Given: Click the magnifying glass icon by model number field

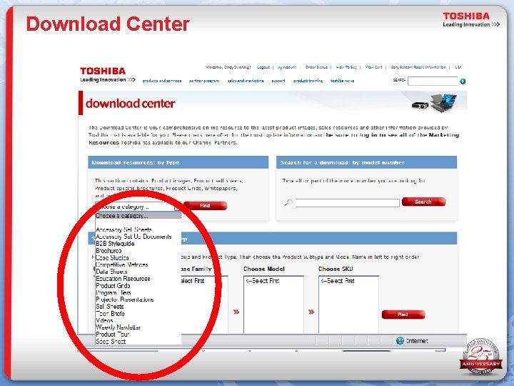Looking at the screenshot, I should pos(288,203).
